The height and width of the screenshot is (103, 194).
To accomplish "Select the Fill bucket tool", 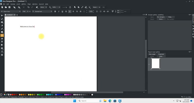I will pyautogui.click(x=2, y=39).
